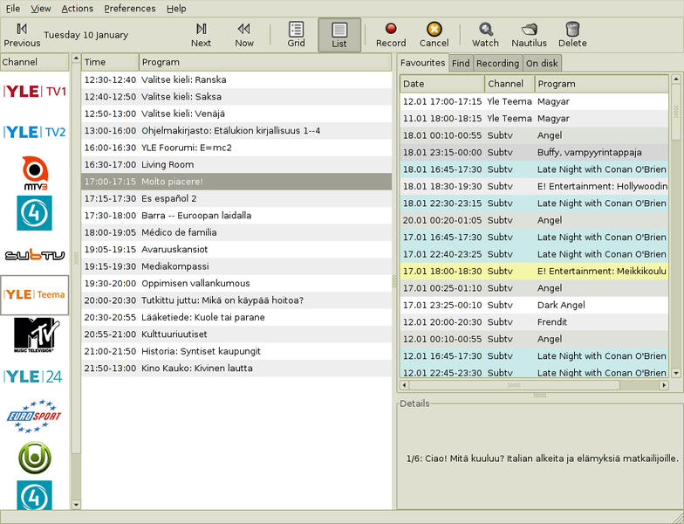Switch to the On disk tab
Viewport: 684px width, 524px height.
(x=542, y=63)
